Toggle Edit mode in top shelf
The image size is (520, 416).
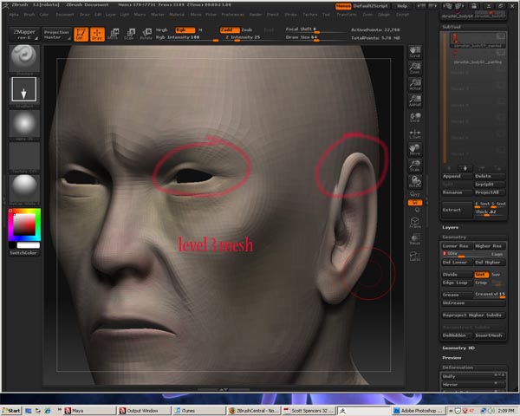tap(81, 34)
